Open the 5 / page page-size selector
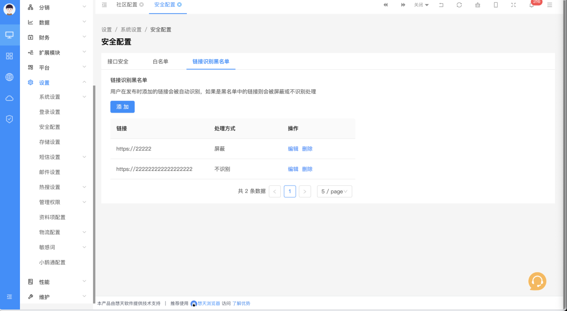Viewport: 567px width, 311px height. (334, 191)
